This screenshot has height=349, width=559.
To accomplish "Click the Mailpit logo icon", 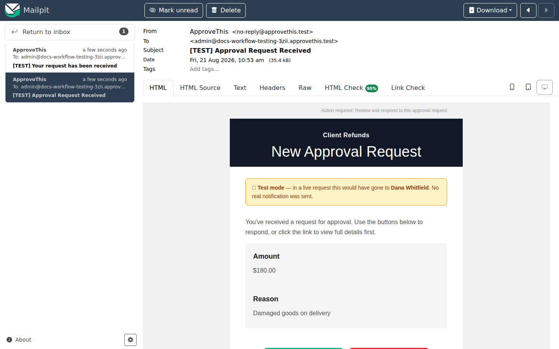I will pos(12,10).
